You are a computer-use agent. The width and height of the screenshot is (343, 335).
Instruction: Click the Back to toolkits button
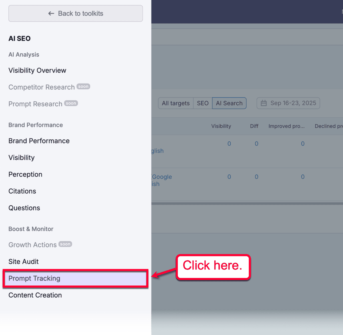click(75, 13)
